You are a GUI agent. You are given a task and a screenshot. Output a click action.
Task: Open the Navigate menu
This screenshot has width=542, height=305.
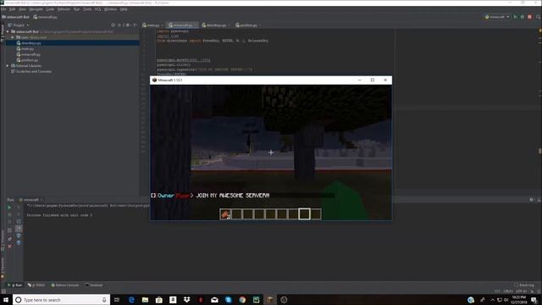tap(36, 9)
